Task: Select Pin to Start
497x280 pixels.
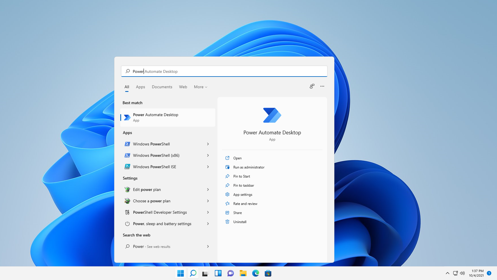Action: 242,176
